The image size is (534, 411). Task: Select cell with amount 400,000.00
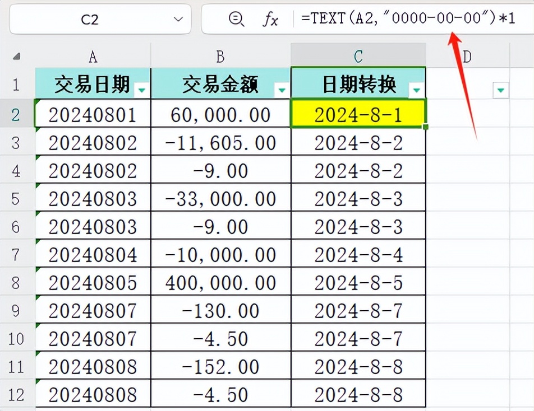point(220,282)
